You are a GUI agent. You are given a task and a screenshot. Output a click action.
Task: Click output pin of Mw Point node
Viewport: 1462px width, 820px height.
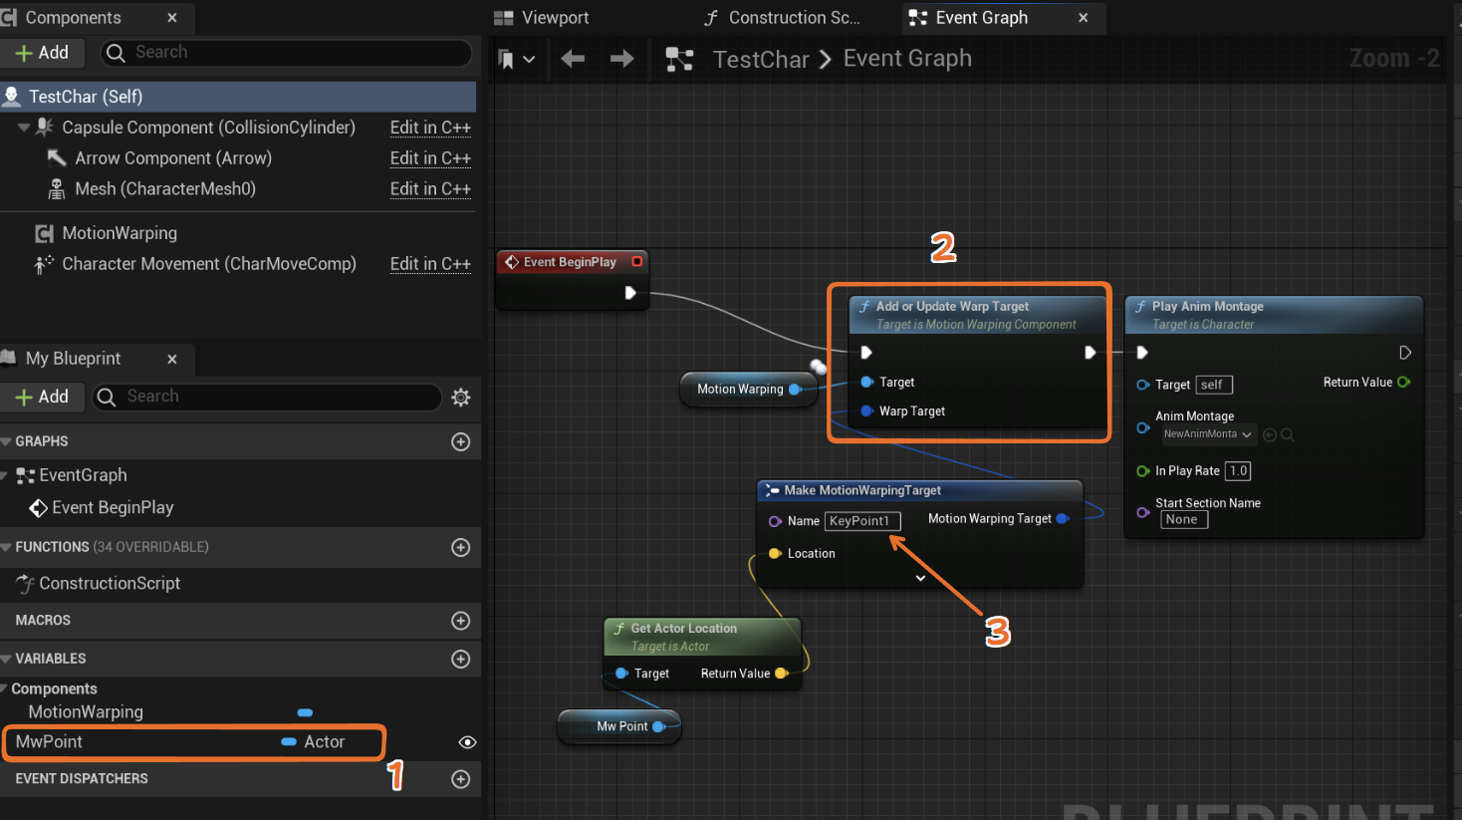coord(659,727)
